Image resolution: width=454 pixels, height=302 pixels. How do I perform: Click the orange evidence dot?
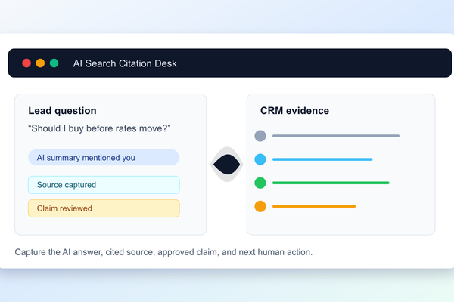click(260, 206)
